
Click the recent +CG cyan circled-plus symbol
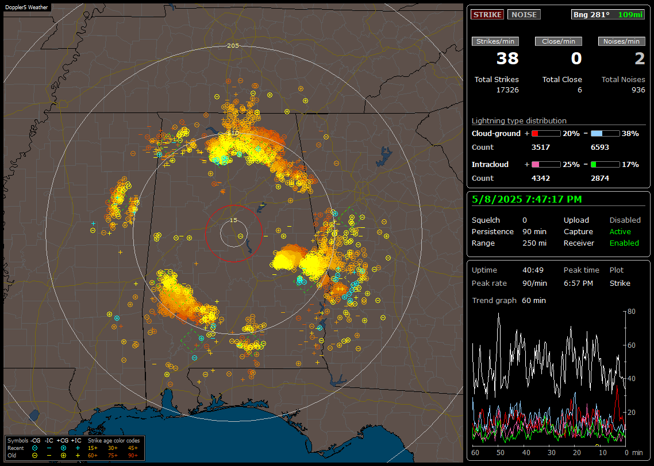coord(63,448)
